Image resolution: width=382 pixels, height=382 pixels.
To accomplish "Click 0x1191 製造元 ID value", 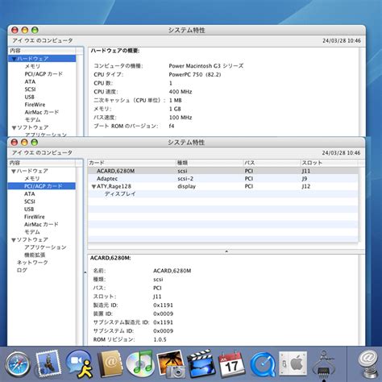I will point(163,305).
